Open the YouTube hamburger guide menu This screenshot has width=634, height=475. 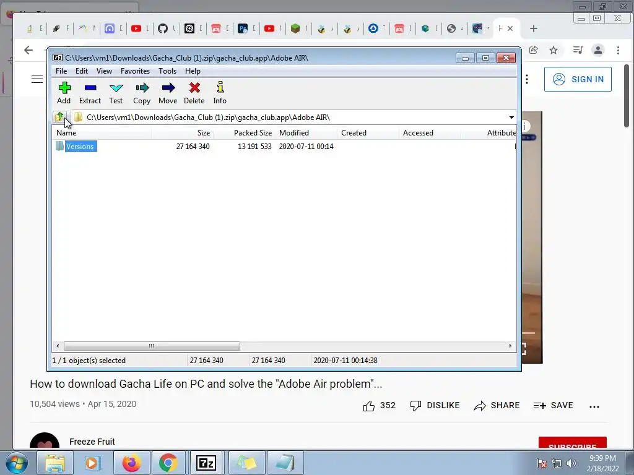(x=37, y=79)
